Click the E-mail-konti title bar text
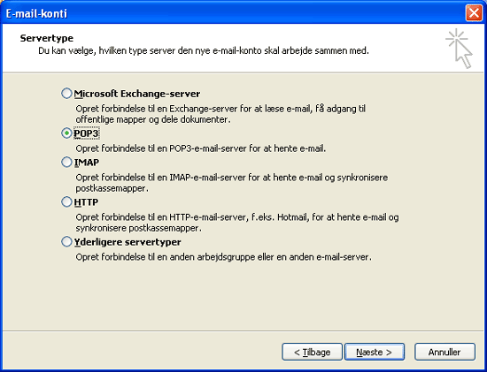 click(36, 13)
